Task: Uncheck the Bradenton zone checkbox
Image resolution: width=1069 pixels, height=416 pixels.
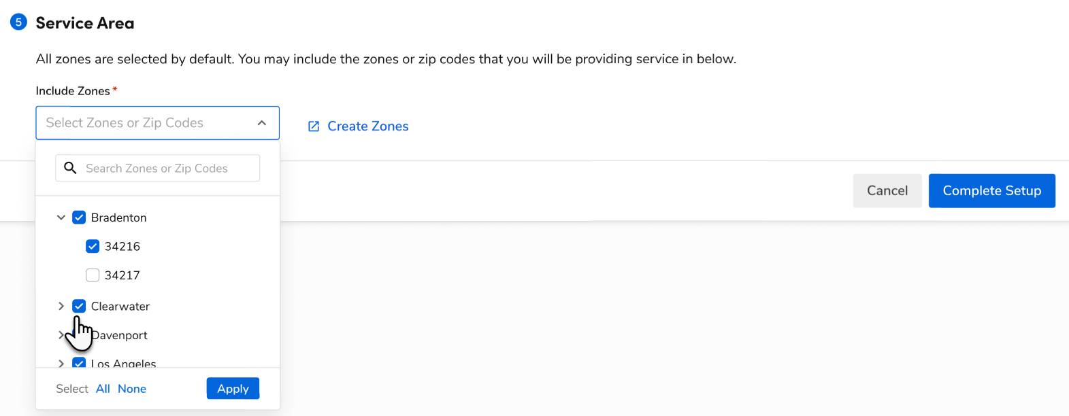Action: [79, 217]
